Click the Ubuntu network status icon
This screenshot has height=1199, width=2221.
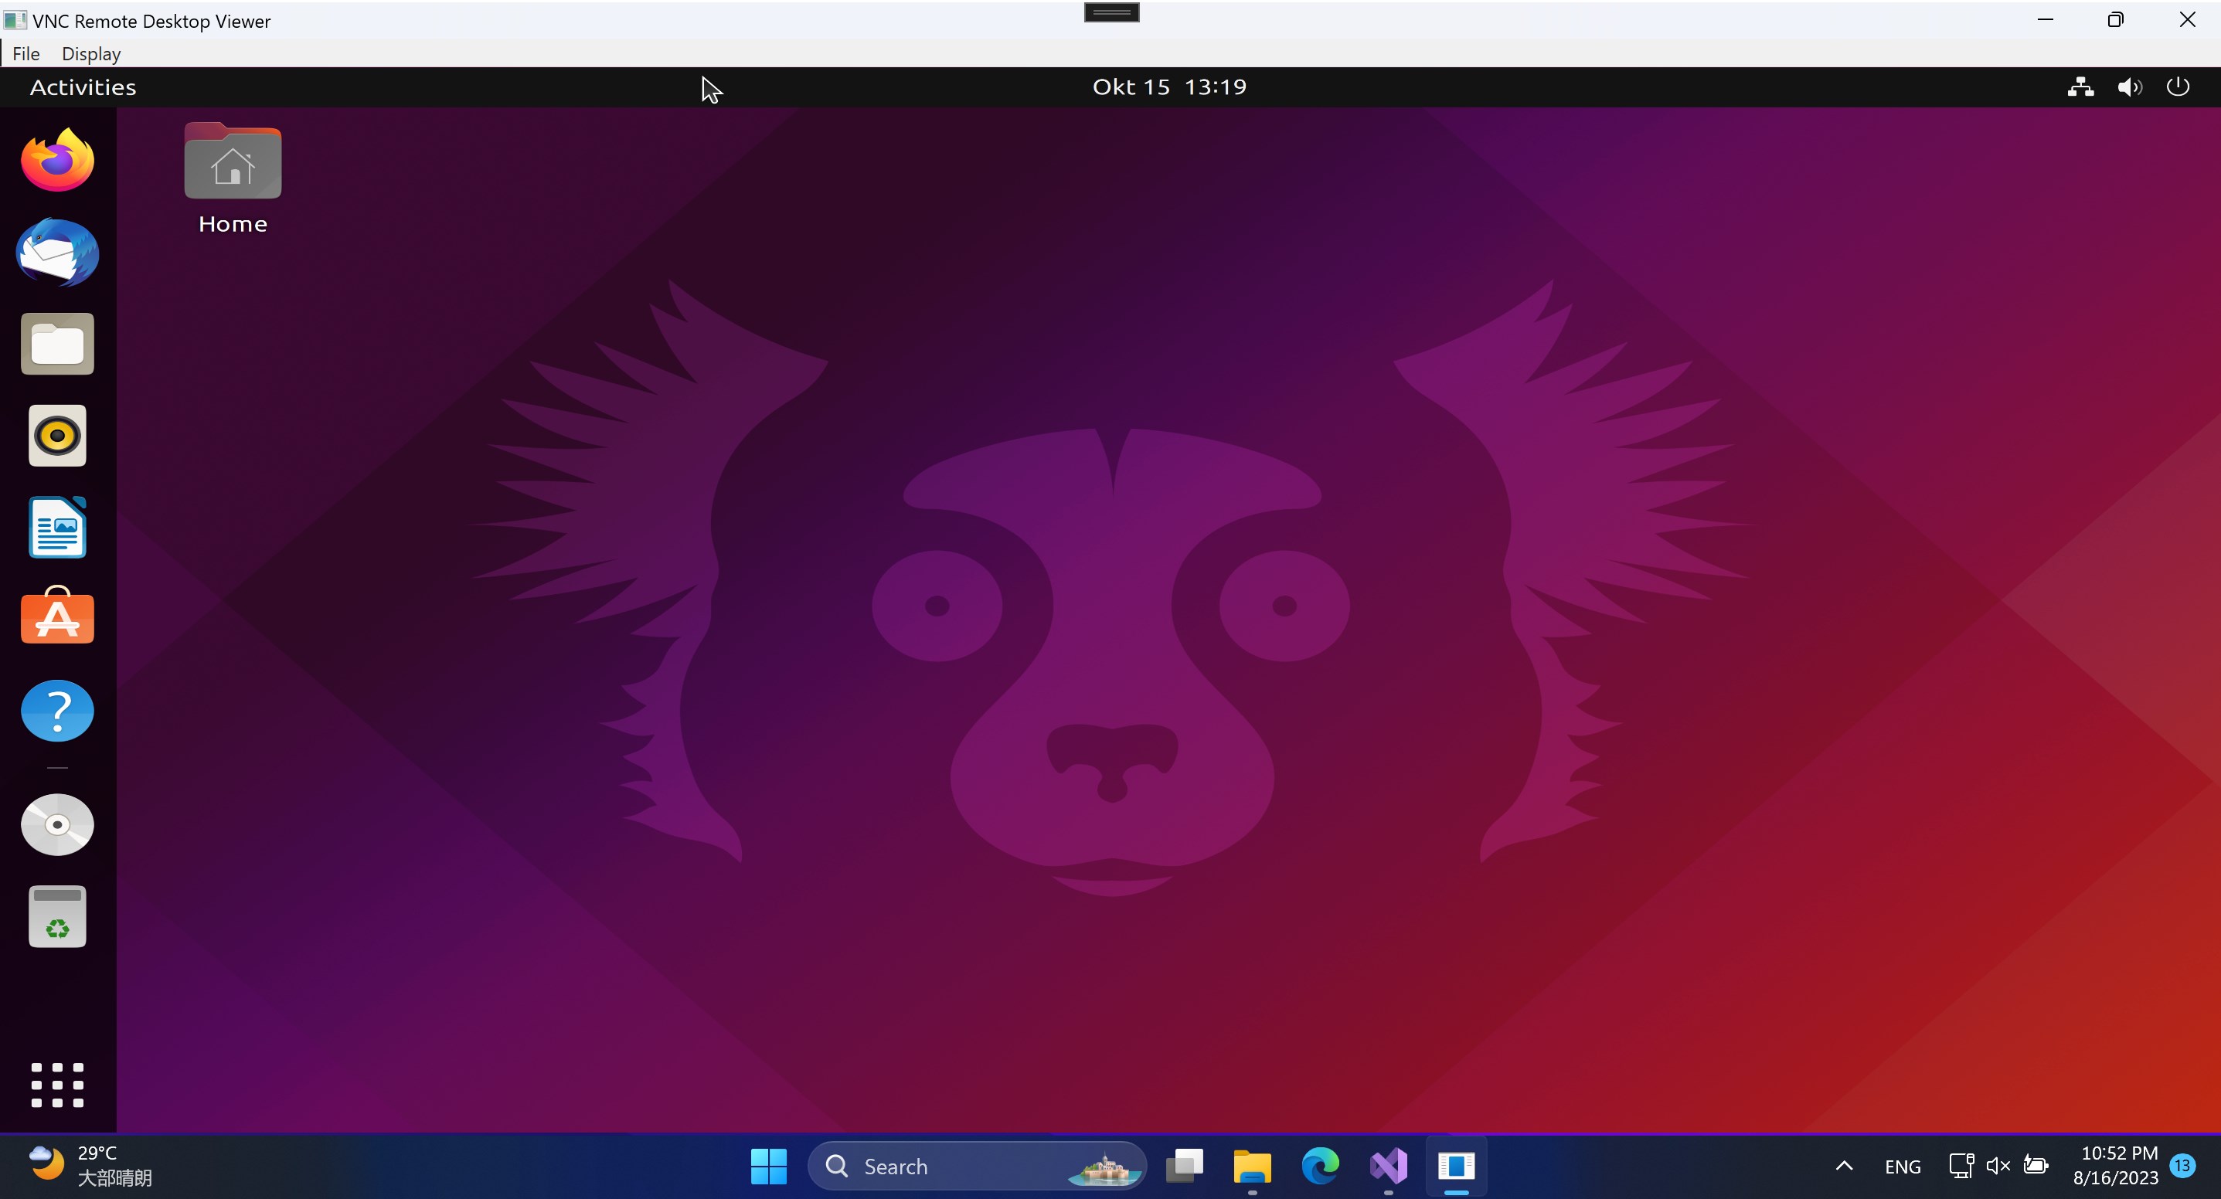point(2080,87)
